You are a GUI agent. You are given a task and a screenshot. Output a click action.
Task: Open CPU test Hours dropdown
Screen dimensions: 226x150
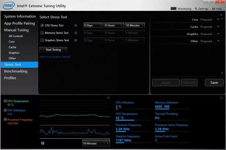click(114, 25)
